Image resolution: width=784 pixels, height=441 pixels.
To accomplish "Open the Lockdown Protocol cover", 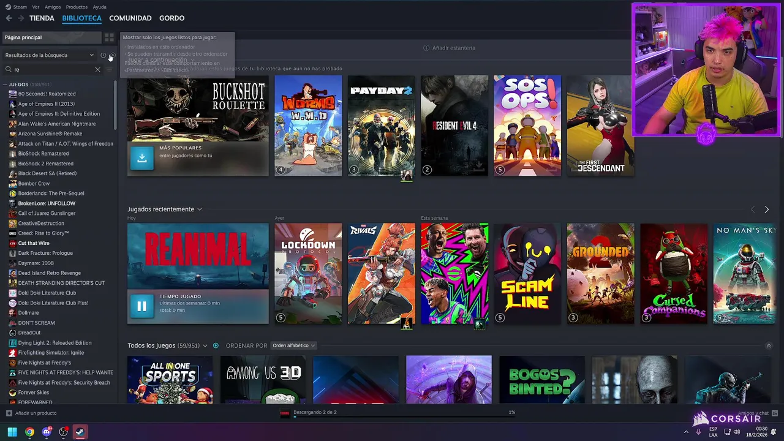I will pos(308,273).
